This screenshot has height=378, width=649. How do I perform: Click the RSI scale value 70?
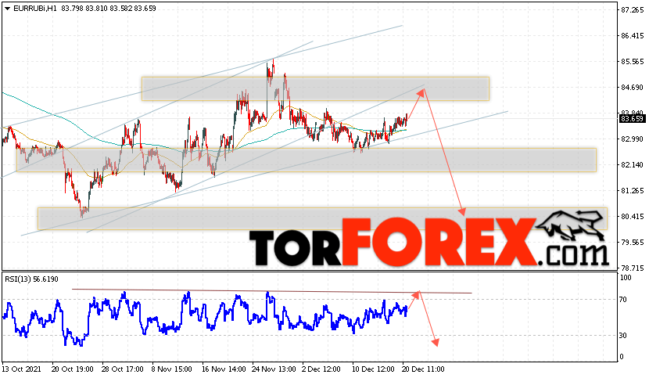[x=623, y=300]
